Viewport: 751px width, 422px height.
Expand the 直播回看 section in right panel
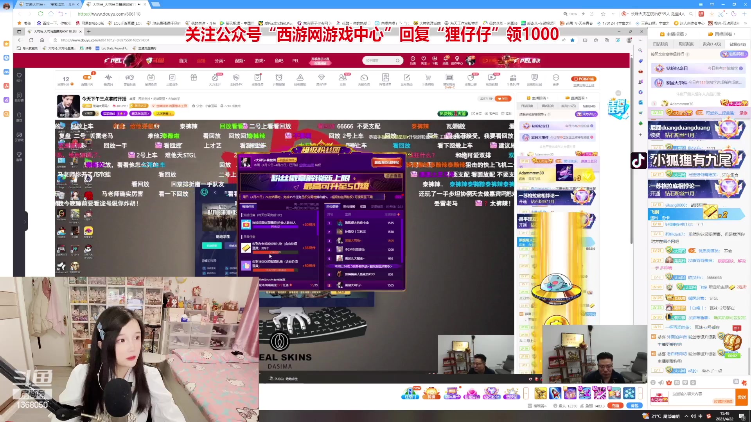[x=722, y=34]
